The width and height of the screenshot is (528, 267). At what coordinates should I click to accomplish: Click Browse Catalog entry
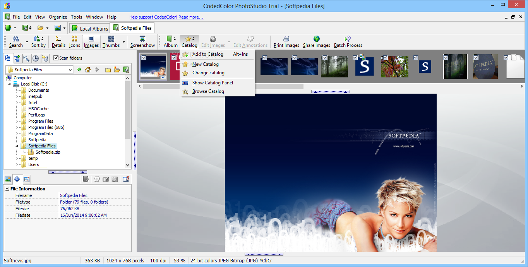217,91
